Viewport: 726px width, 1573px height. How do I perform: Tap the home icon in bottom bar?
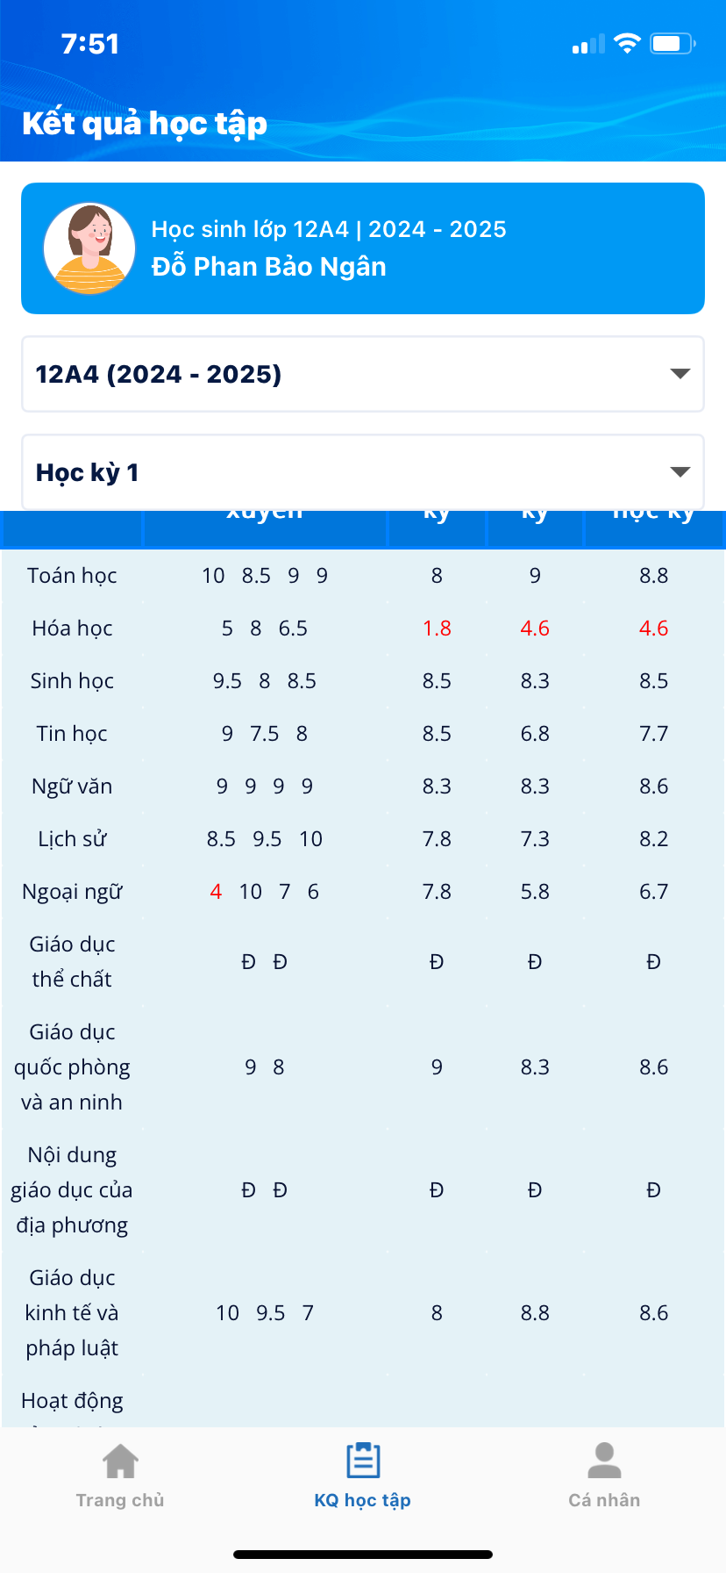tap(120, 1462)
